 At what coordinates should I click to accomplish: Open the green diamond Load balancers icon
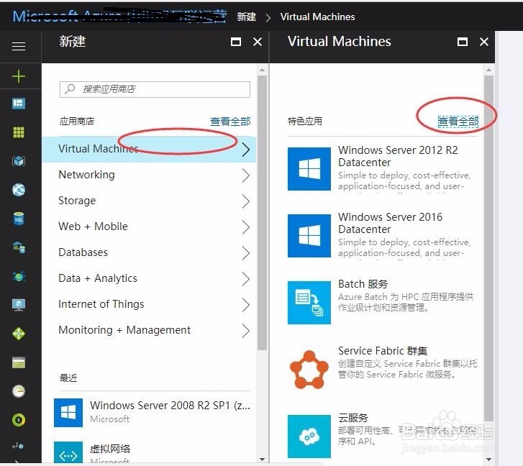coord(19,334)
